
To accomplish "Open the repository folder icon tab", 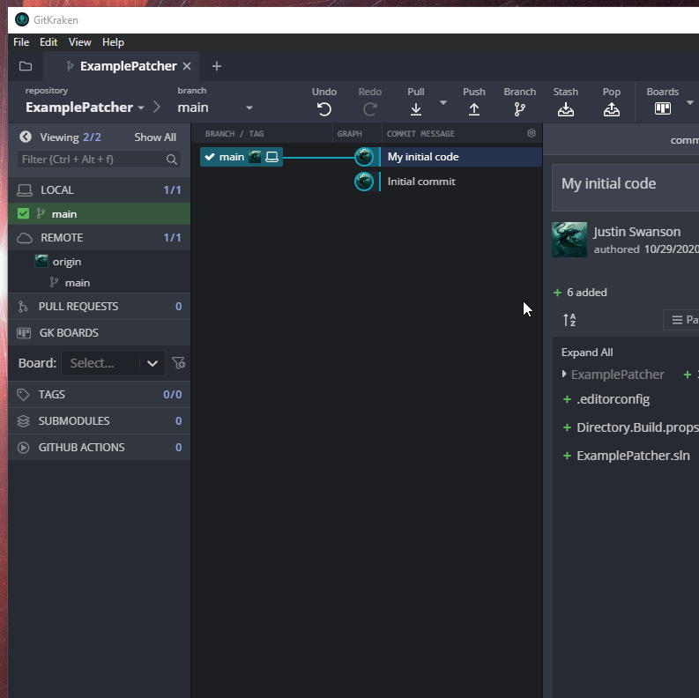I will pos(26,66).
